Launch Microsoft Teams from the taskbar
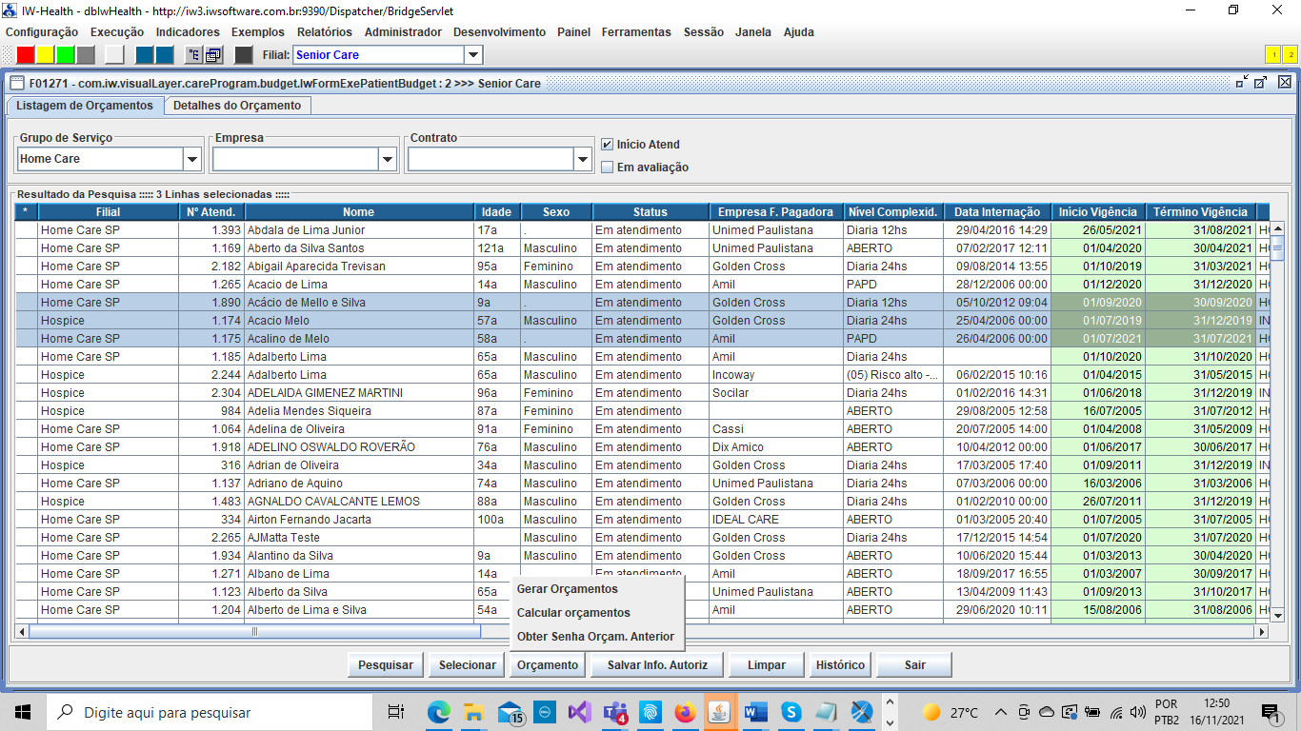Image resolution: width=1301 pixels, height=731 pixels. (x=615, y=712)
